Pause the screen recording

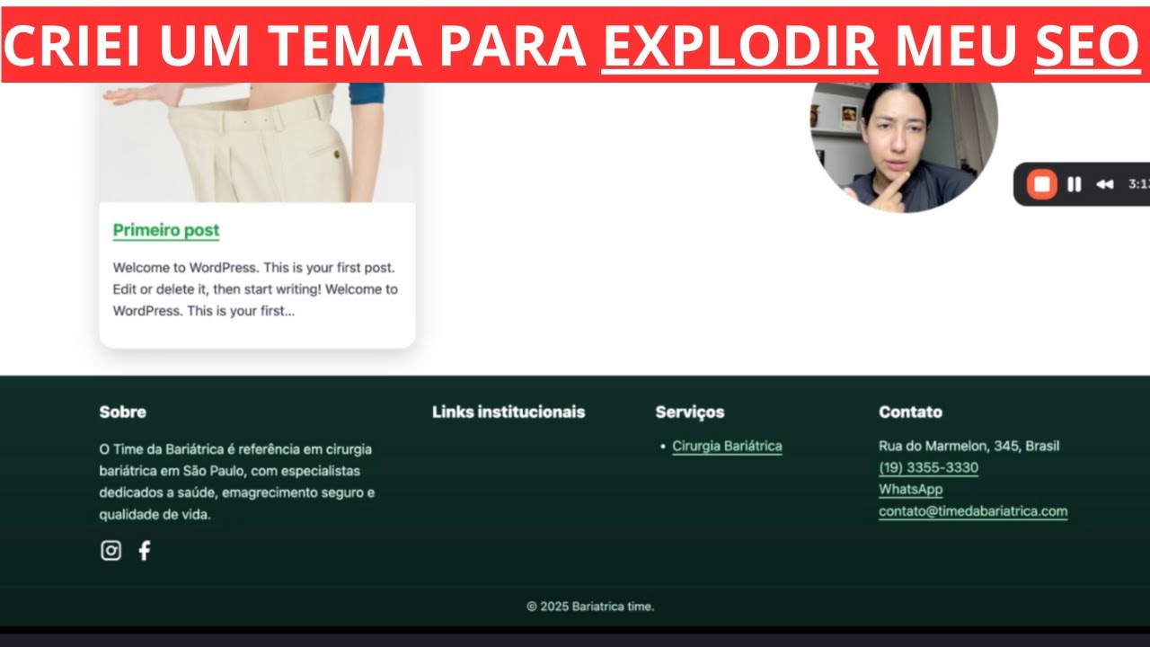1074,184
